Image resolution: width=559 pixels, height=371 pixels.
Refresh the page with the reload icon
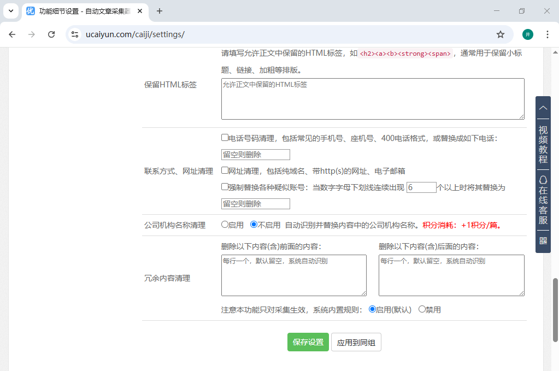click(x=51, y=34)
